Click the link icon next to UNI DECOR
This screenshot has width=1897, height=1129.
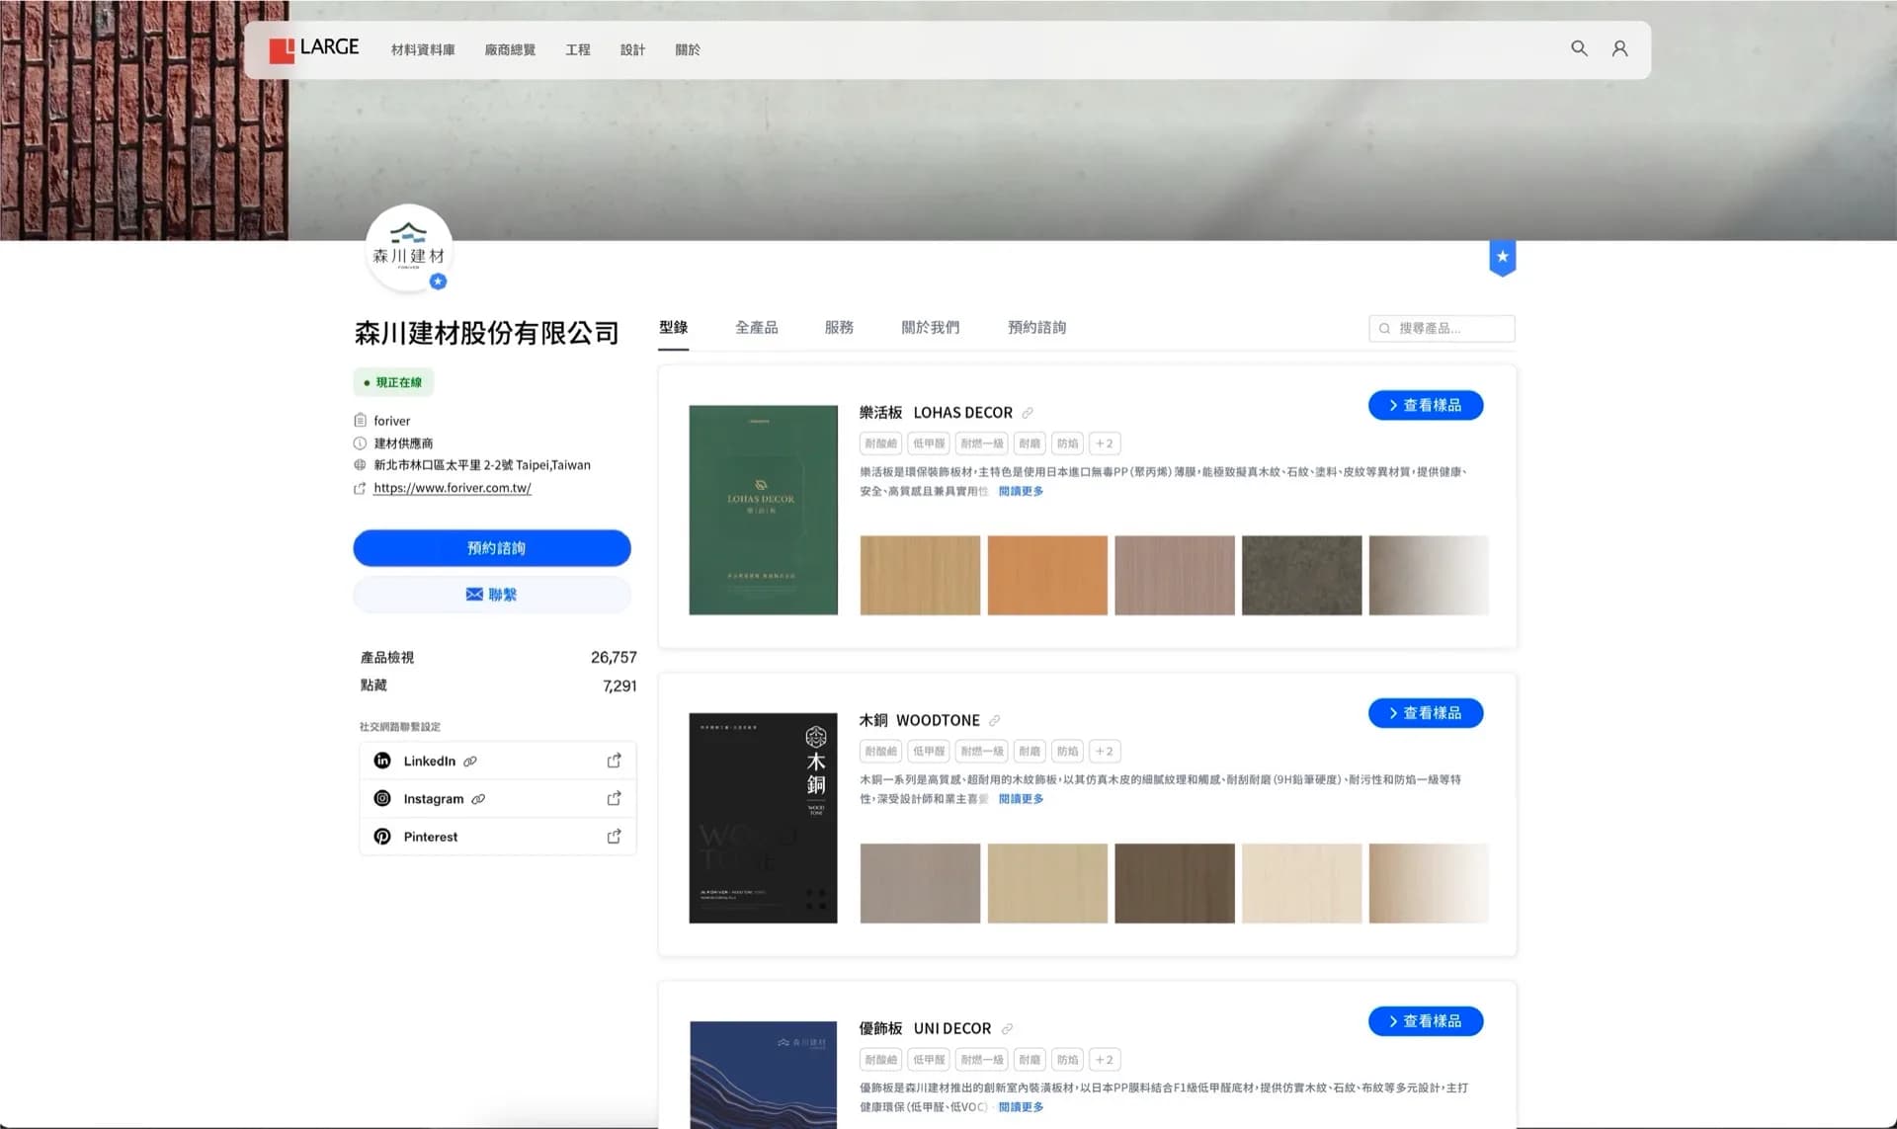click(x=1007, y=1029)
